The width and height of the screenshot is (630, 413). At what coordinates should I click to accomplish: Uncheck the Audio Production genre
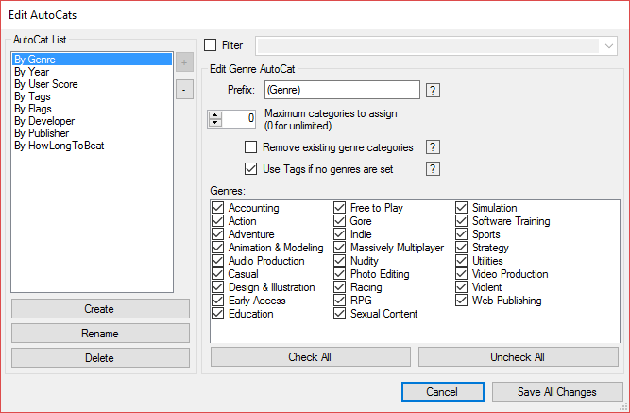click(x=218, y=261)
